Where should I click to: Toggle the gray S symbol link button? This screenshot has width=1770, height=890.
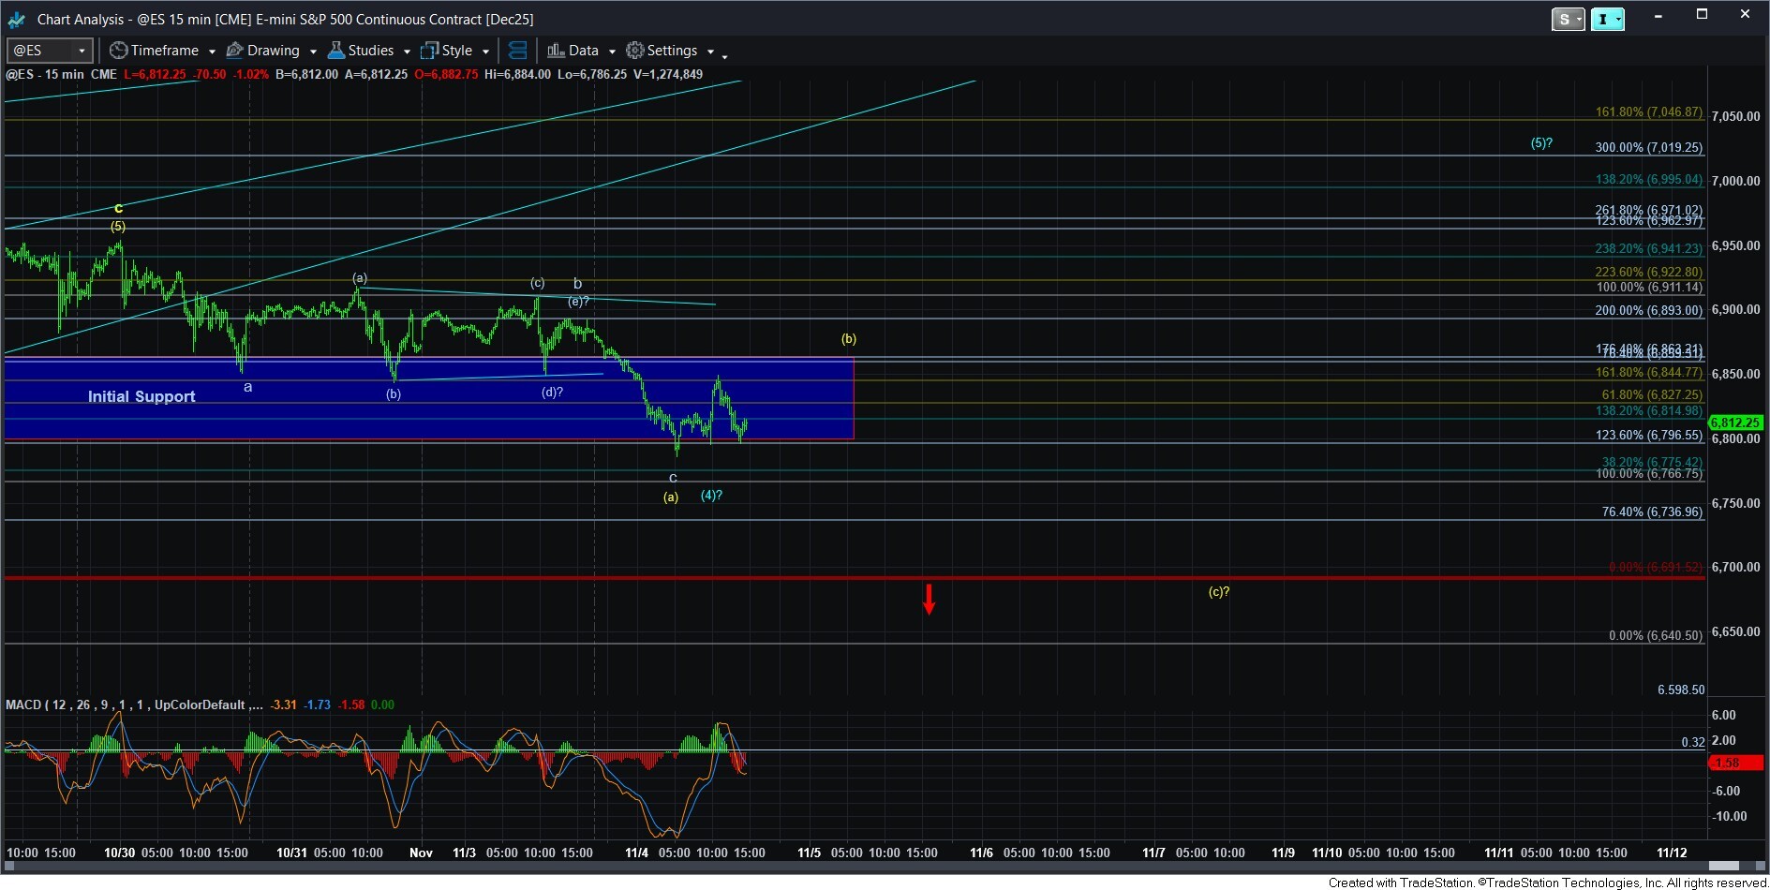(x=1564, y=19)
